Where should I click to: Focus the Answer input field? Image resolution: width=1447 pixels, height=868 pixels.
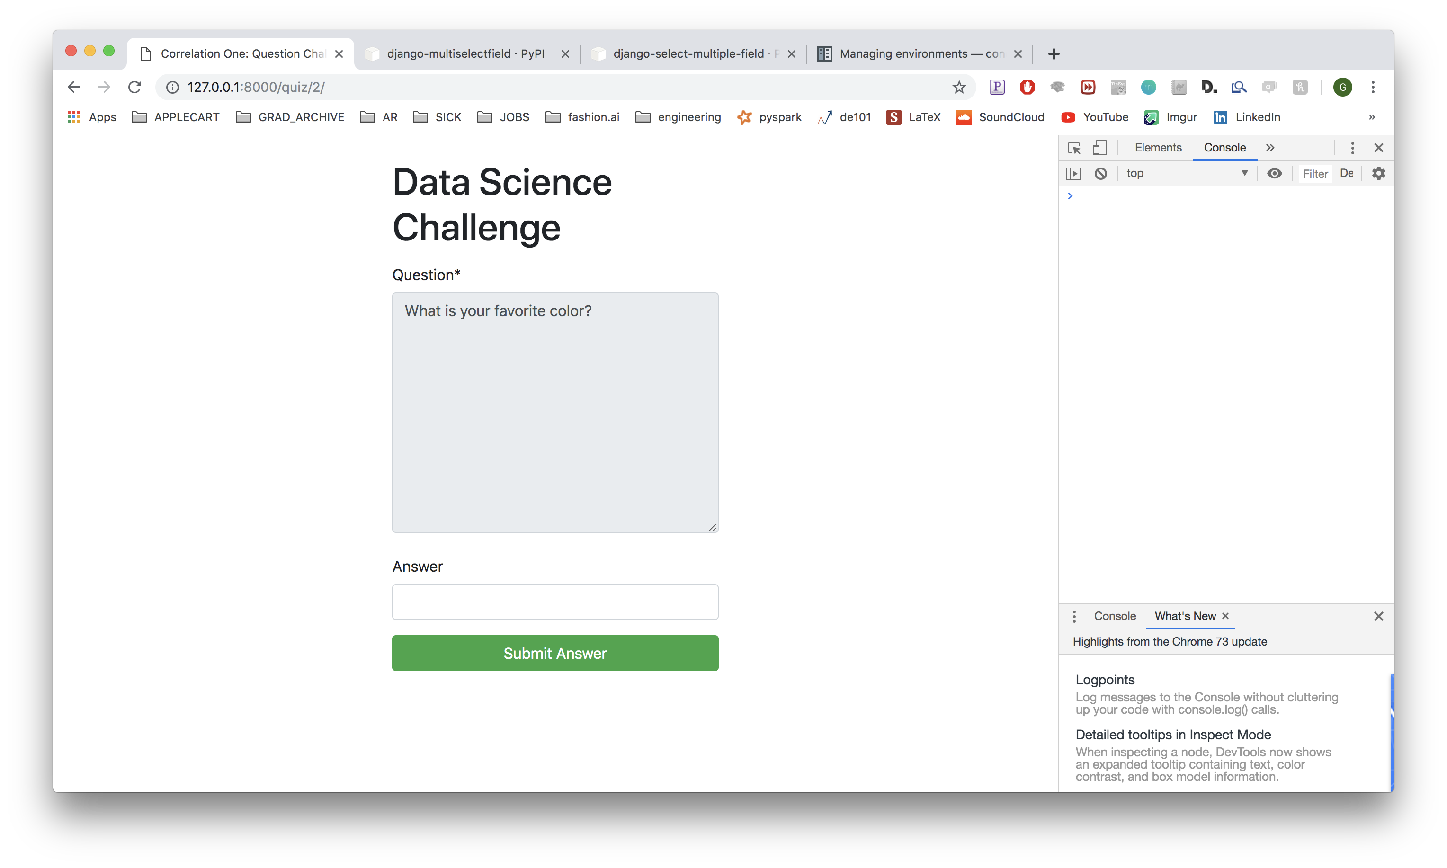(x=554, y=602)
